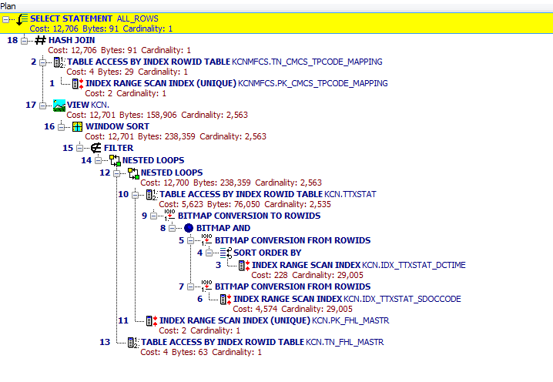This screenshot has width=553, height=382.
Task: Collapse the WINDOW SORT node
Action: coord(62,126)
